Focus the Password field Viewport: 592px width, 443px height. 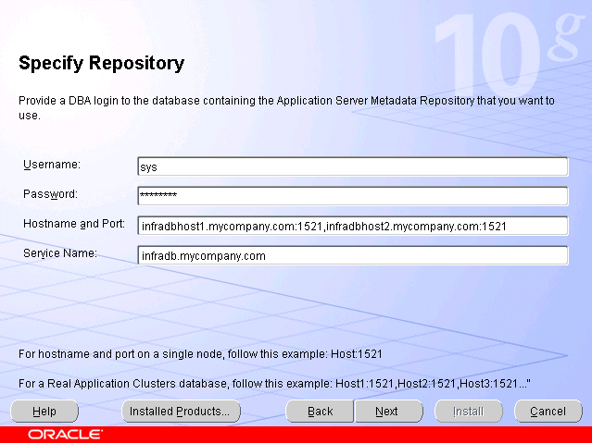353,196
